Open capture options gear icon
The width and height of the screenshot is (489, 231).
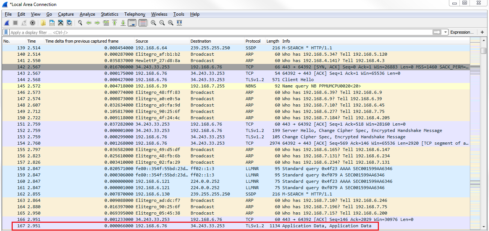33,23
